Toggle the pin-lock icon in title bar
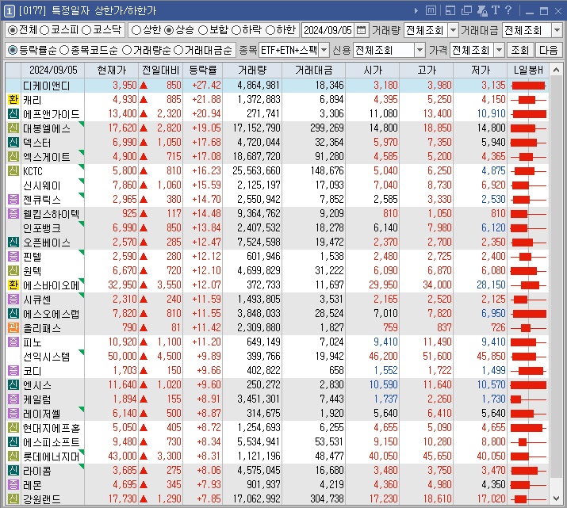The width and height of the screenshot is (567, 508). [482, 11]
